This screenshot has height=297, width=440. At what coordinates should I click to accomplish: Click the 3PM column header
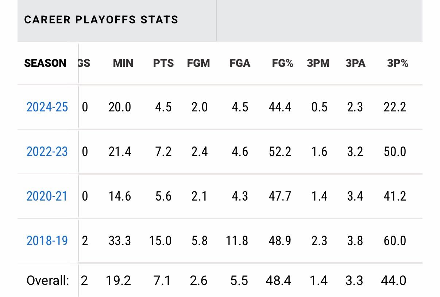coord(318,64)
